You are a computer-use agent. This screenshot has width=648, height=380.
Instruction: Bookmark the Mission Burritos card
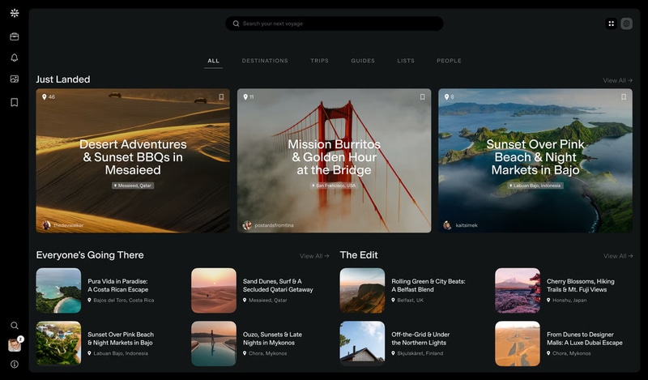click(x=422, y=97)
